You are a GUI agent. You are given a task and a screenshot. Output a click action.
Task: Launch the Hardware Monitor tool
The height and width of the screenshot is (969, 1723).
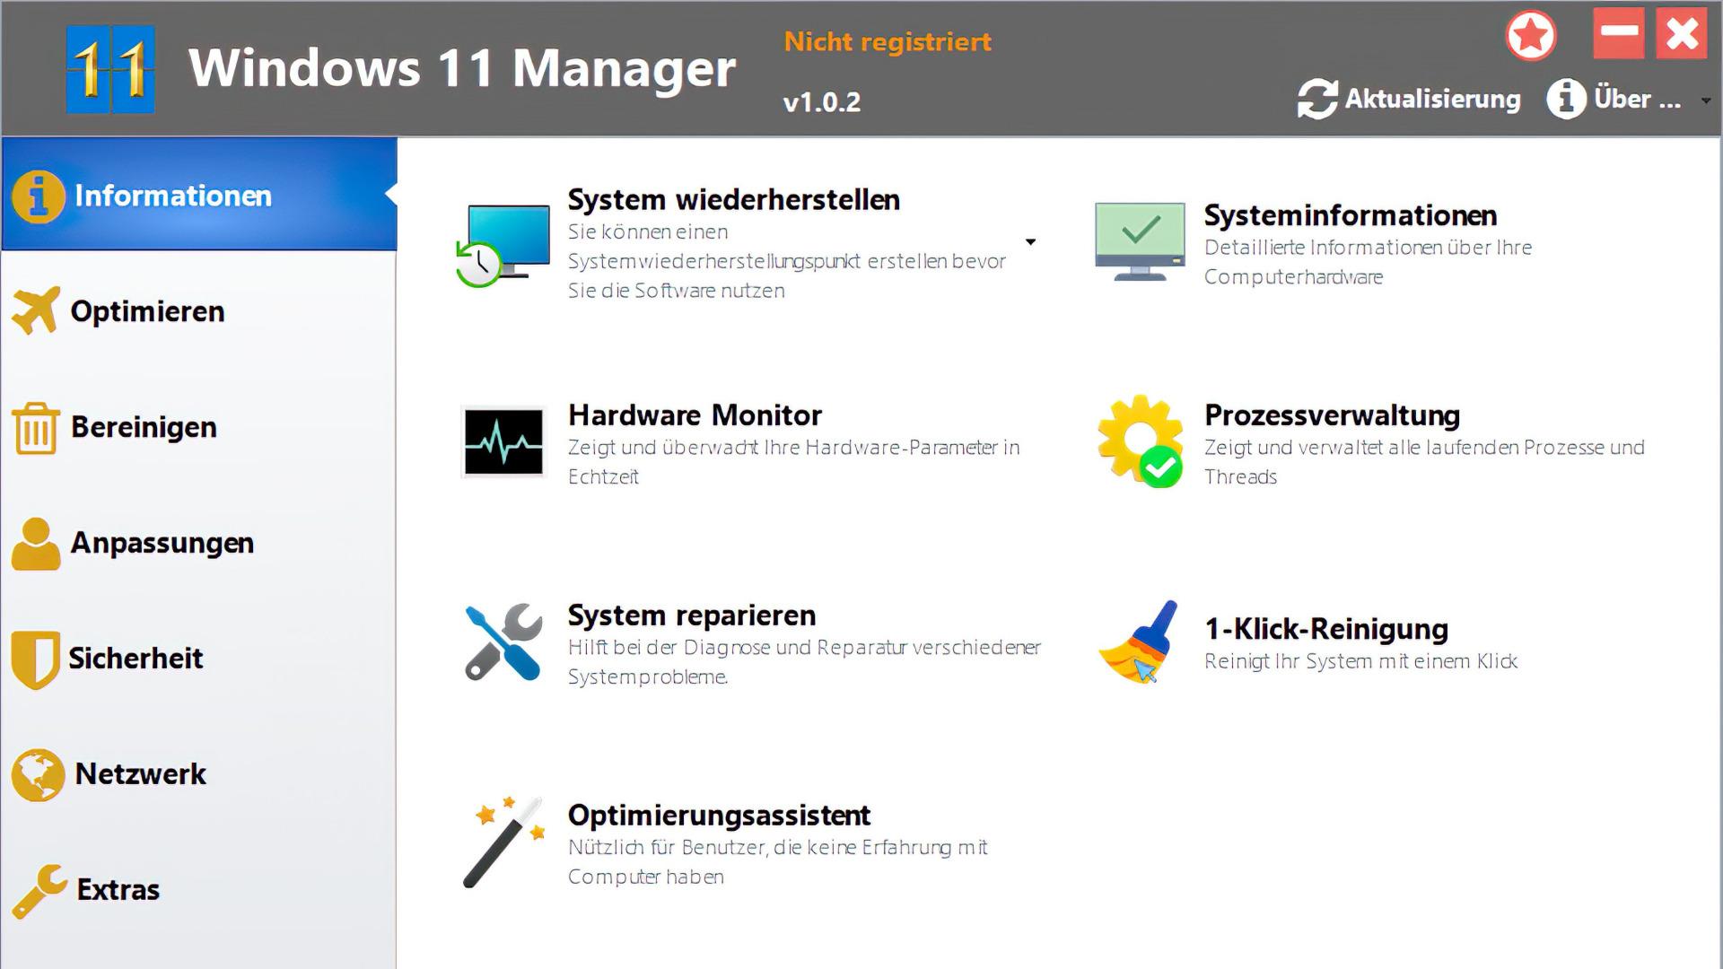[x=695, y=415]
